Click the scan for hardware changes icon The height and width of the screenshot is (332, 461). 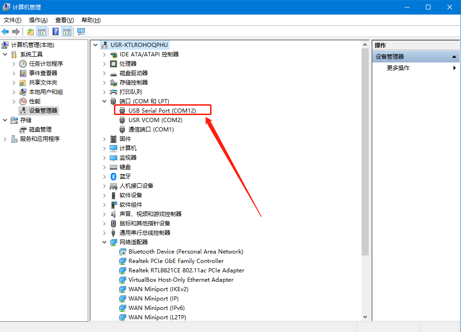(81, 31)
